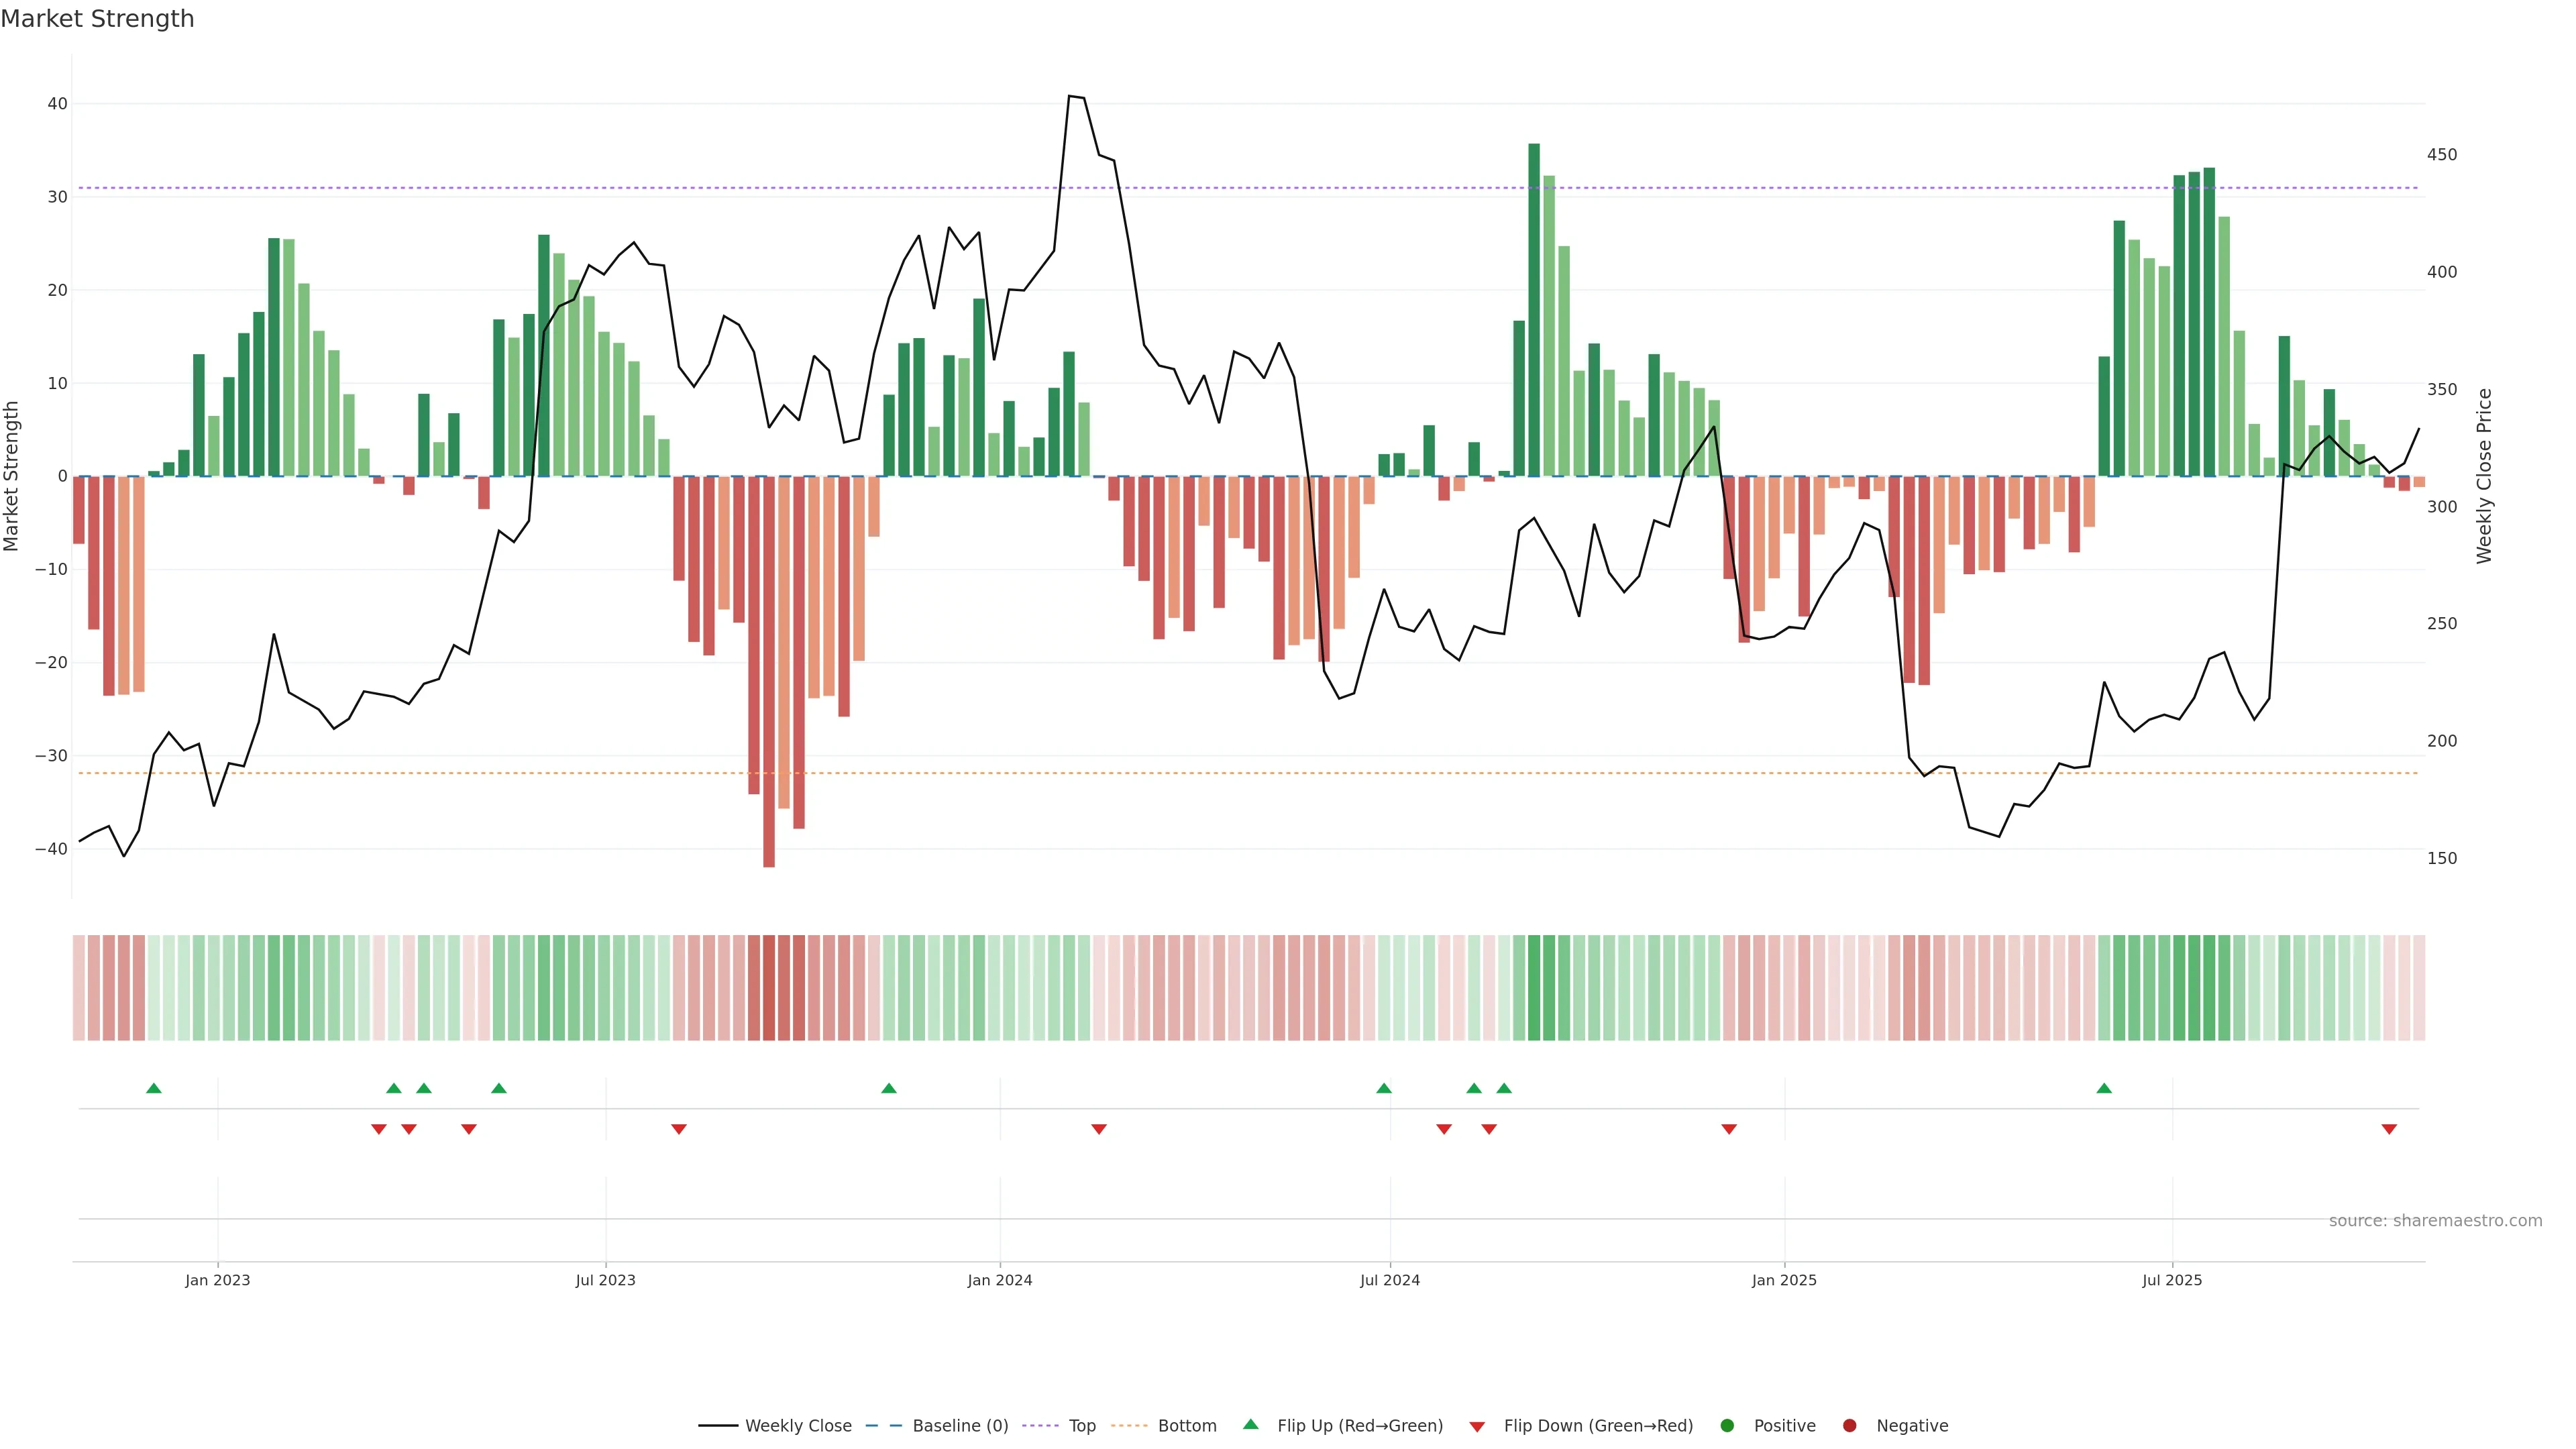
Task: Click the Jan 2024 x-axis label
Action: 1000,1280
